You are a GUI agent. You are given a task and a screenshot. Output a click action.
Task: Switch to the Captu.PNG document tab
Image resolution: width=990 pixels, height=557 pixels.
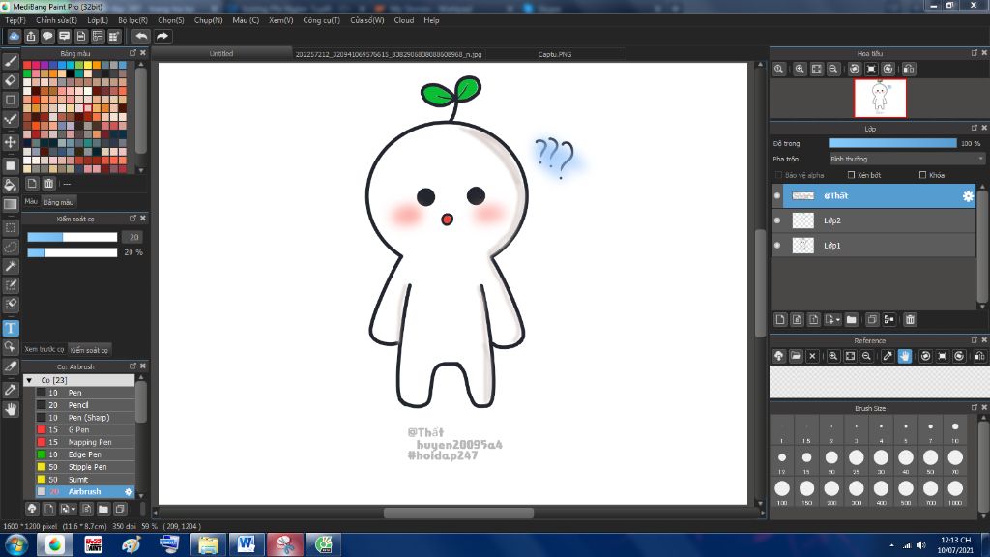pos(555,54)
